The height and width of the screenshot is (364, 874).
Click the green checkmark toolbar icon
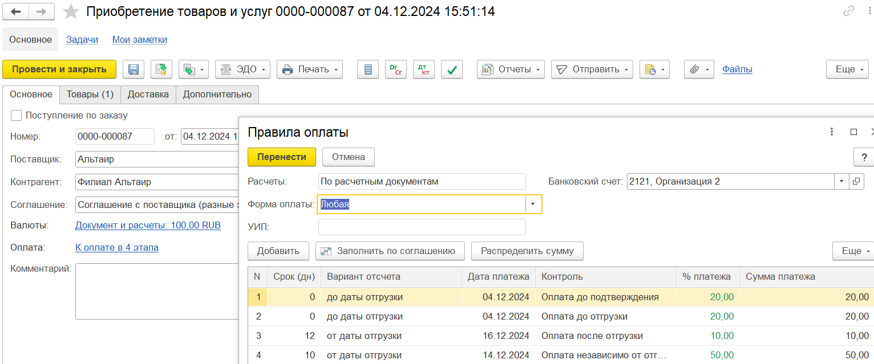tap(452, 69)
